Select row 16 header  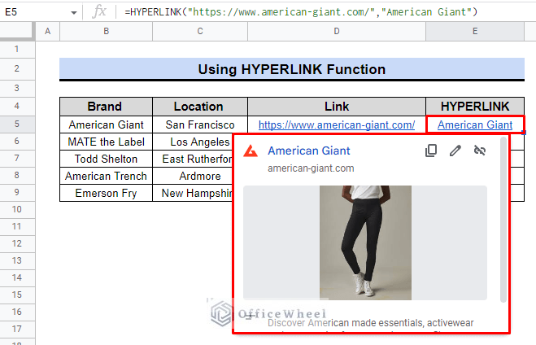[17, 312]
